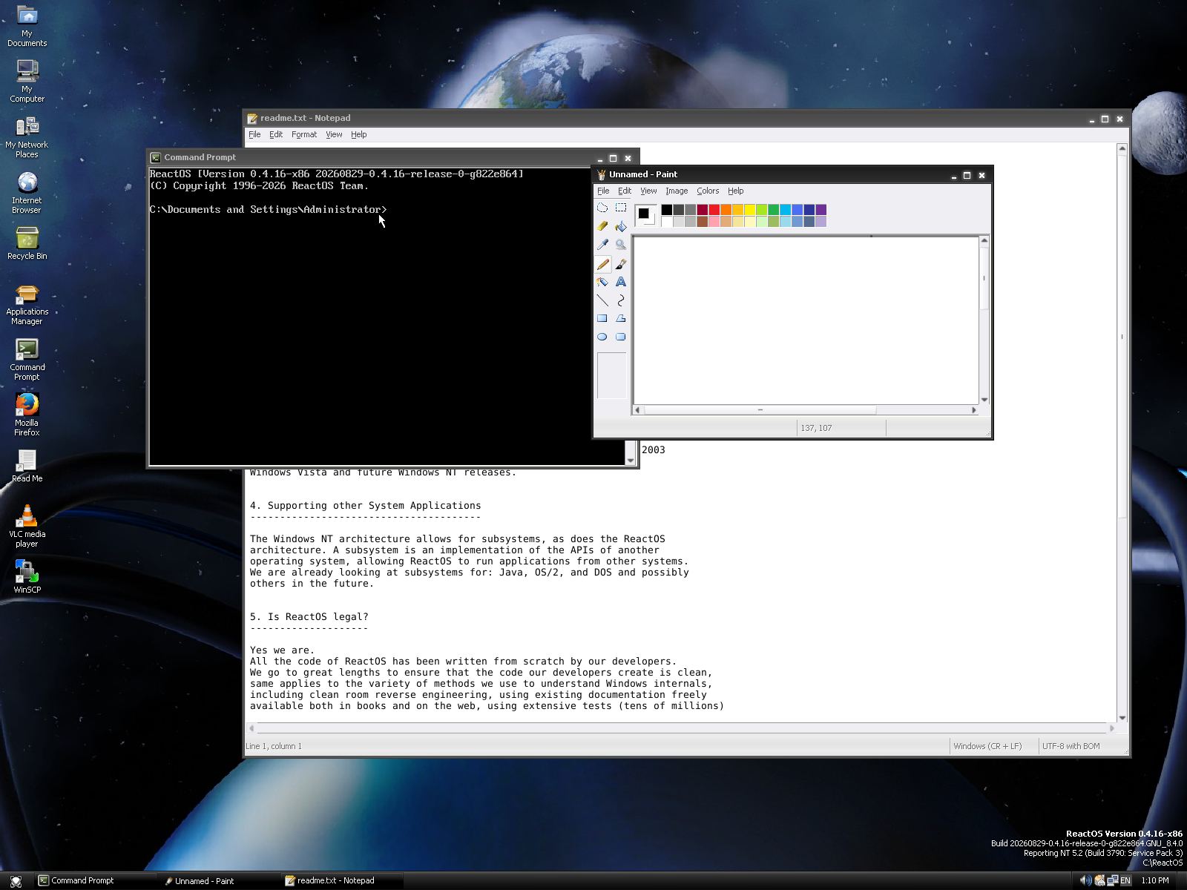Screen dimensions: 1187x890
Task: Switch to Command Prompt via taskbar button
Action: [95, 880]
